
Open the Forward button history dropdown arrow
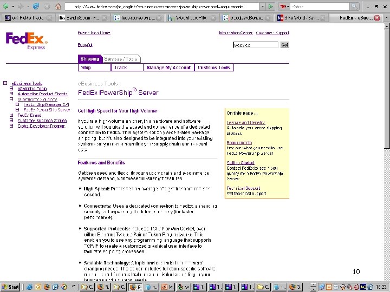(28, 6)
